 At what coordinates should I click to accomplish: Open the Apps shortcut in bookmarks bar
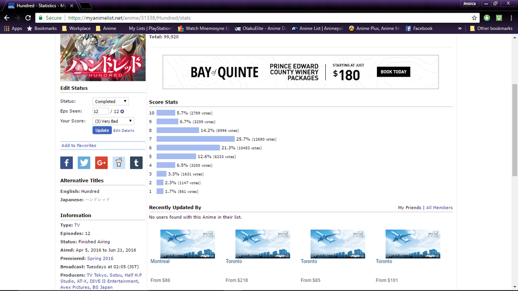13,28
